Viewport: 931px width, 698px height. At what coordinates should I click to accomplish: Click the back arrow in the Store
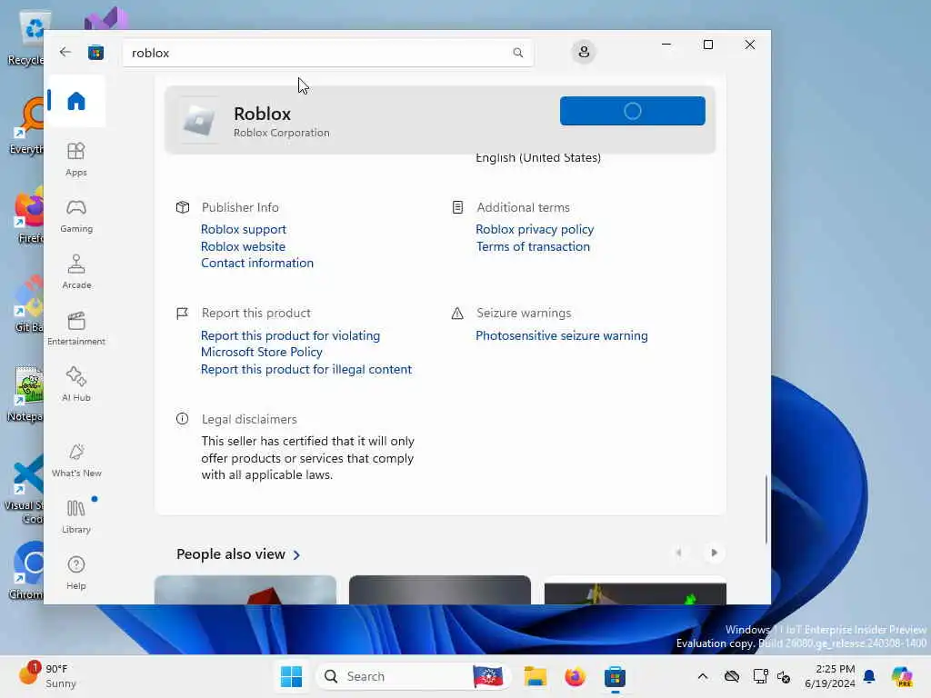tap(65, 52)
